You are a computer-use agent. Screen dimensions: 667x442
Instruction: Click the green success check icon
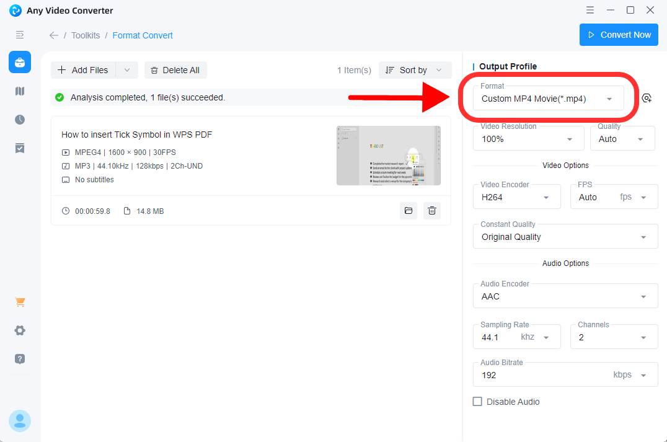(x=60, y=97)
